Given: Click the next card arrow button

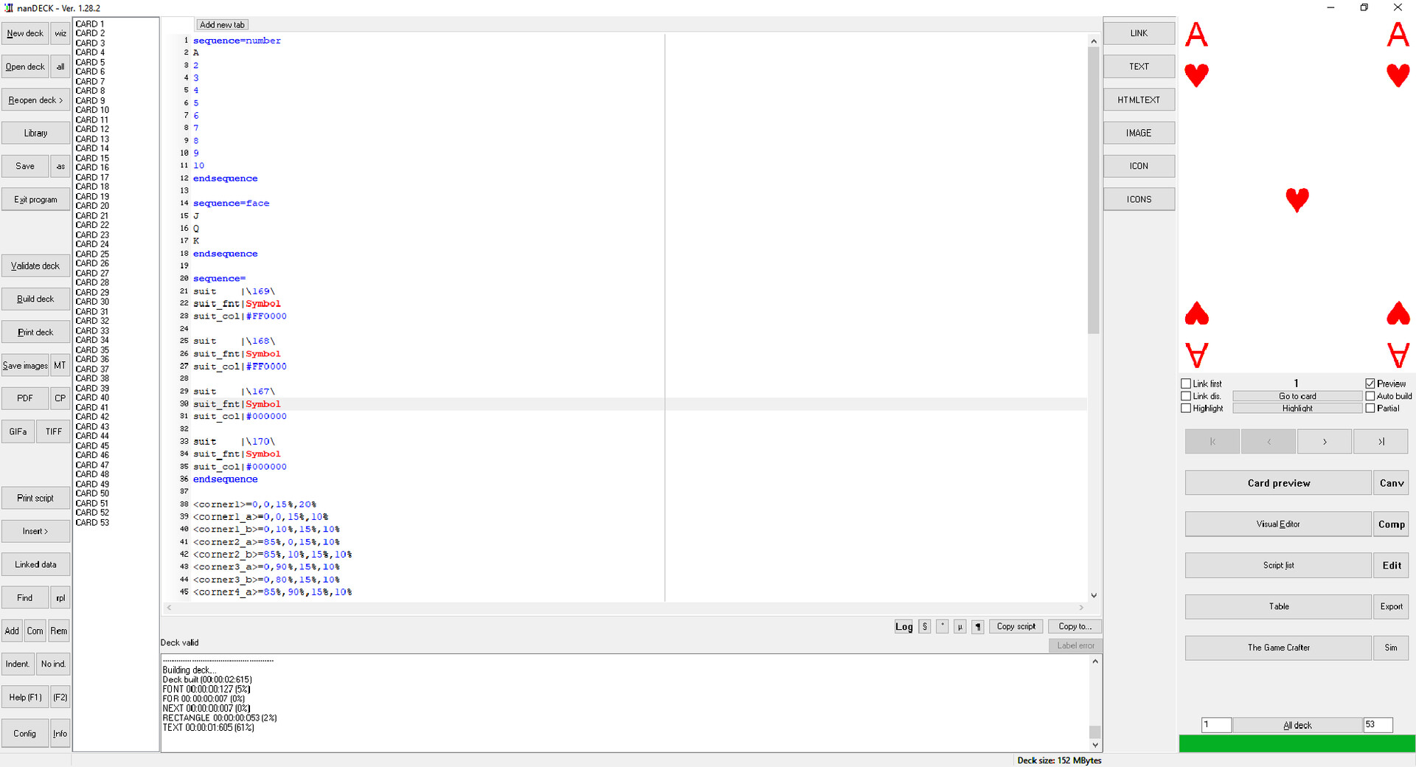Looking at the screenshot, I should pos(1324,442).
